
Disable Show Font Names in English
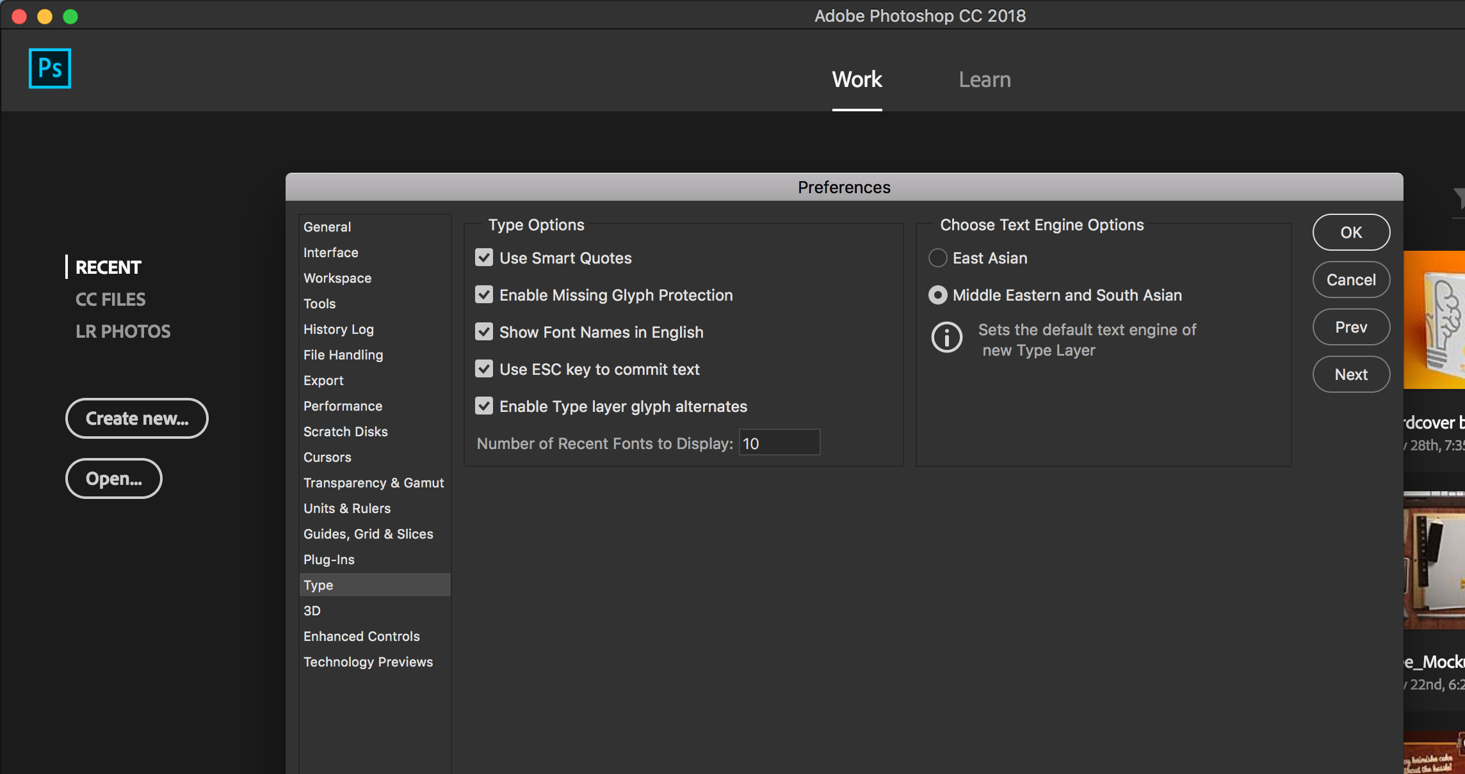click(484, 332)
